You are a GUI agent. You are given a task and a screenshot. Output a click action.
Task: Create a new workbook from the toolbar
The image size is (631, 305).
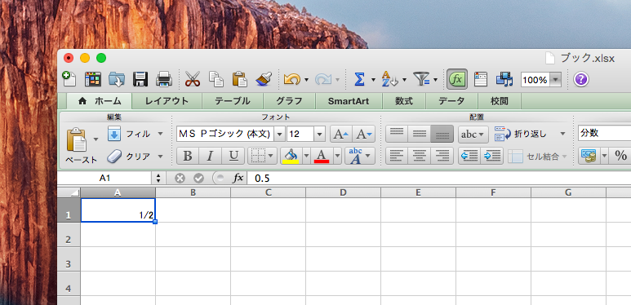[69, 79]
